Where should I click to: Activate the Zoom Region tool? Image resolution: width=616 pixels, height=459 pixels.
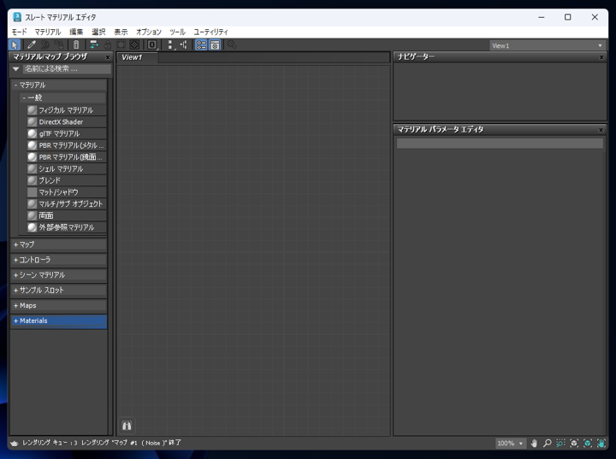(560, 444)
